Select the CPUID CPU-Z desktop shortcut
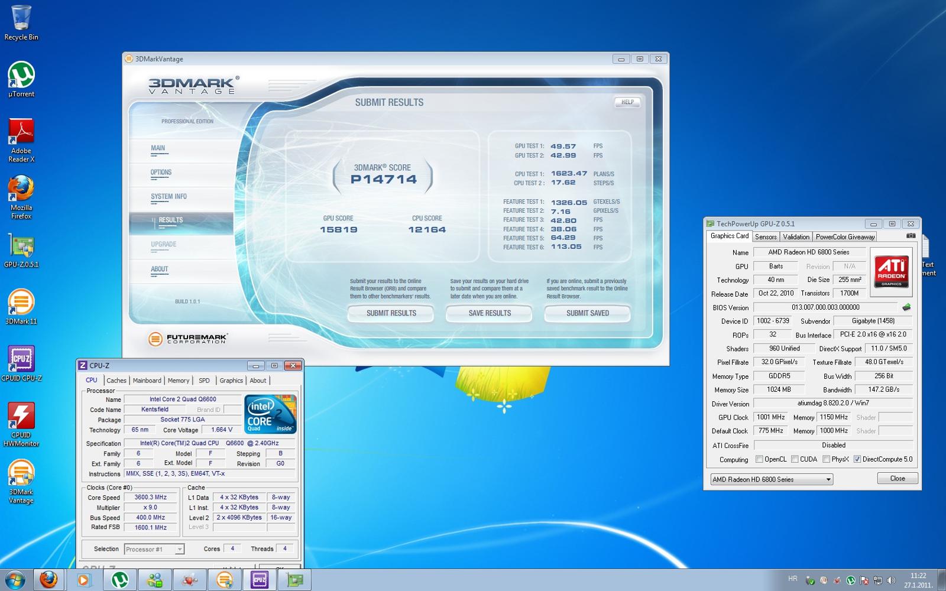Viewport: 946px width, 591px height. pos(21,363)
